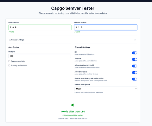Image resolution: width=152 pixels, height=126 pixels.
Task: Check the Development Build checkbox
Action: coord(9,61)
